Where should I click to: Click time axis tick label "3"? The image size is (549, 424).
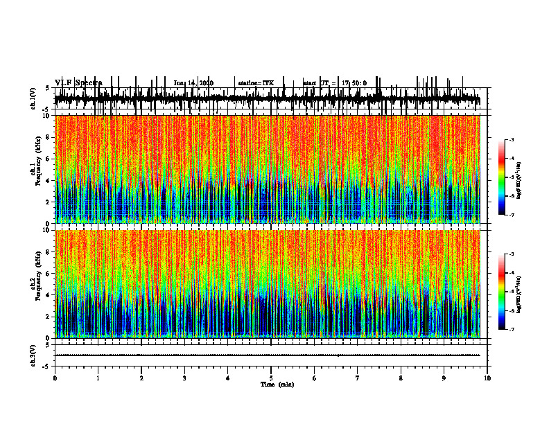click(184, 378)
